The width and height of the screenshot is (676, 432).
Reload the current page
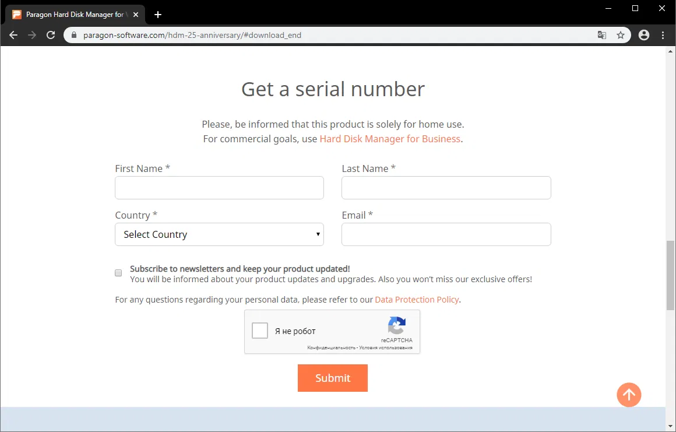(x=51, y=36)
